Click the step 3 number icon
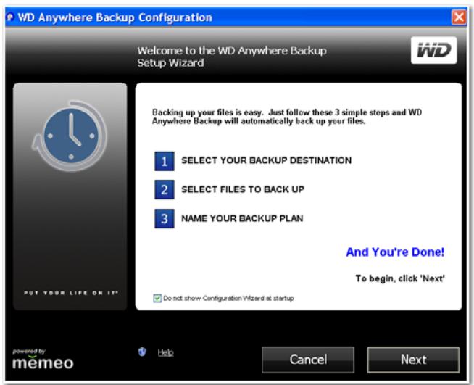Viewport: 474px width, 385px height. tap(164, 218)
